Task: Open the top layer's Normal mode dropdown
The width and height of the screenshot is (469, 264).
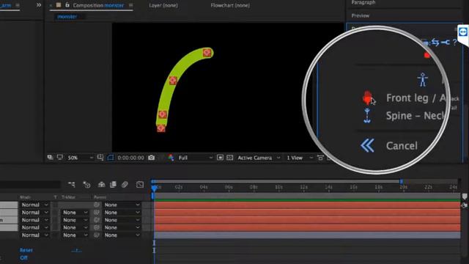Action: point(34,205)
